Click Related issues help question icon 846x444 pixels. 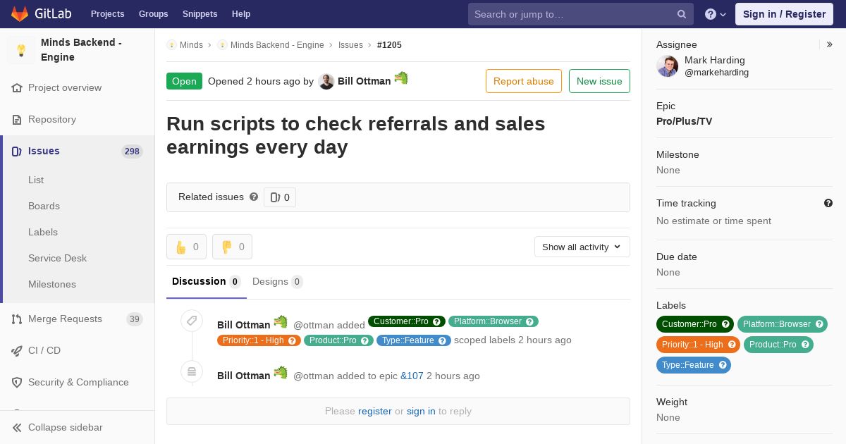click(x=254, y=197)
